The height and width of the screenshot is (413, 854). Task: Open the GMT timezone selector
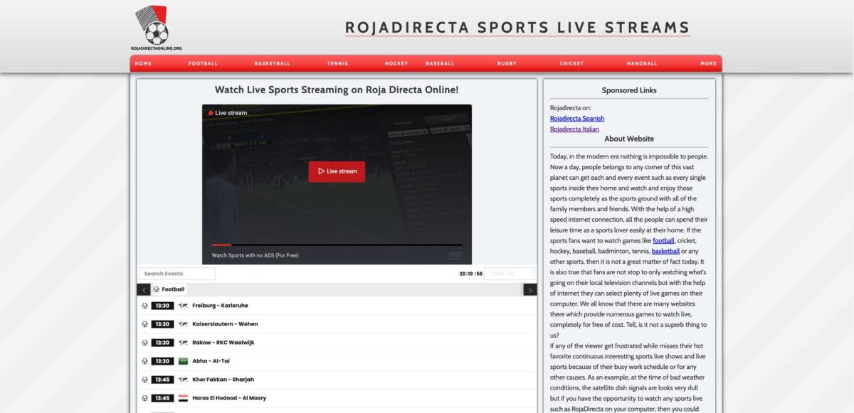[x=509, y=273]
